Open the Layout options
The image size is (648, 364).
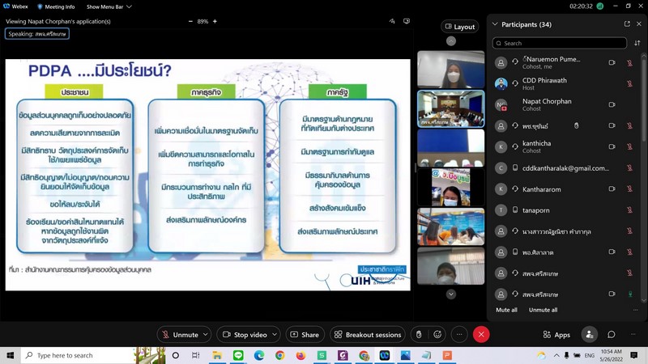tap(459, 27)
